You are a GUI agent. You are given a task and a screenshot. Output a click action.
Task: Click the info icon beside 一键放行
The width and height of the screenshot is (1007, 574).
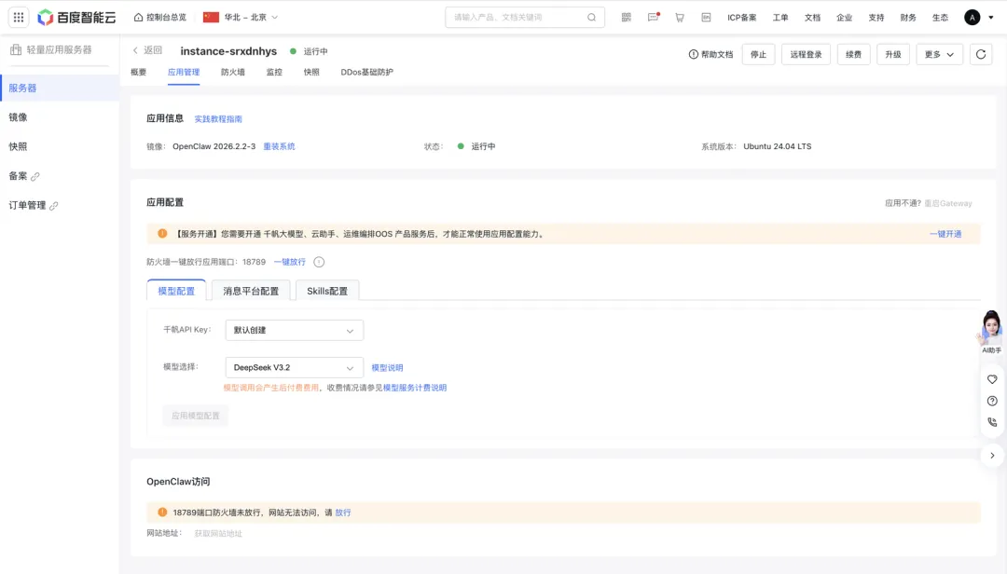tap(319, 262)
